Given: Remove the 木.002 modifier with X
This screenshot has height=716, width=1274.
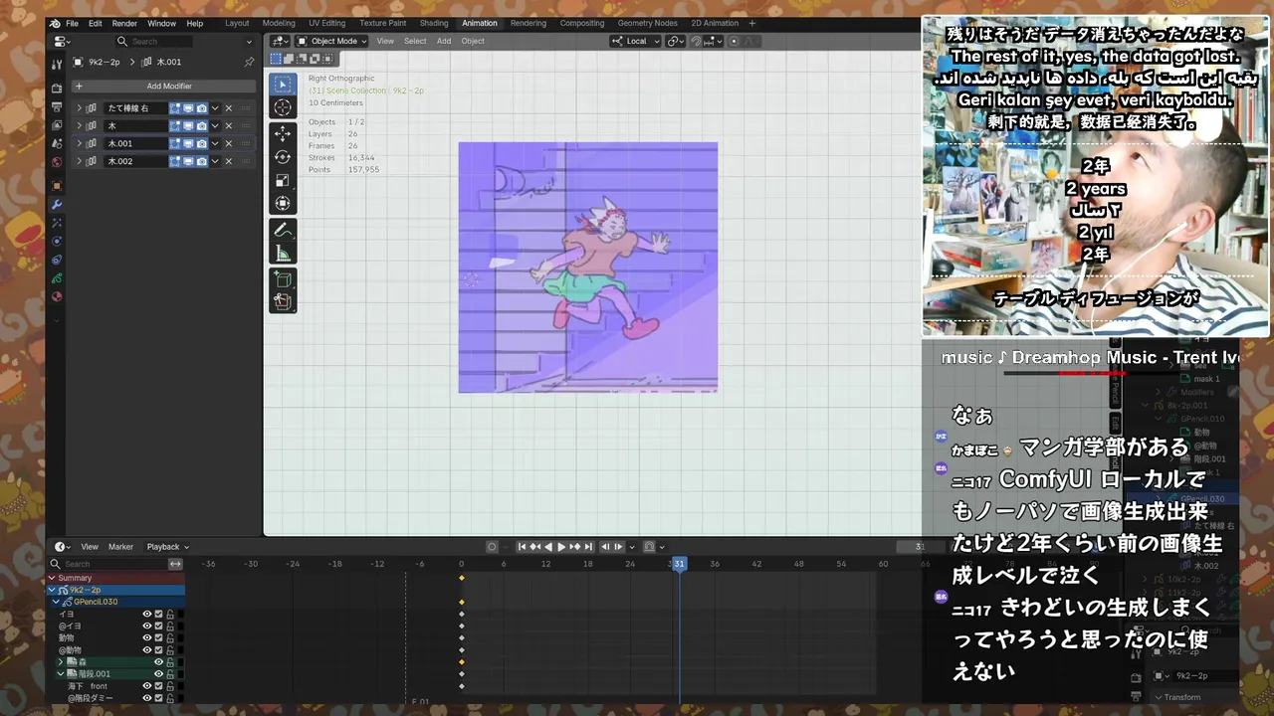Looking at the screenshot, I should [x=228, y=161].
